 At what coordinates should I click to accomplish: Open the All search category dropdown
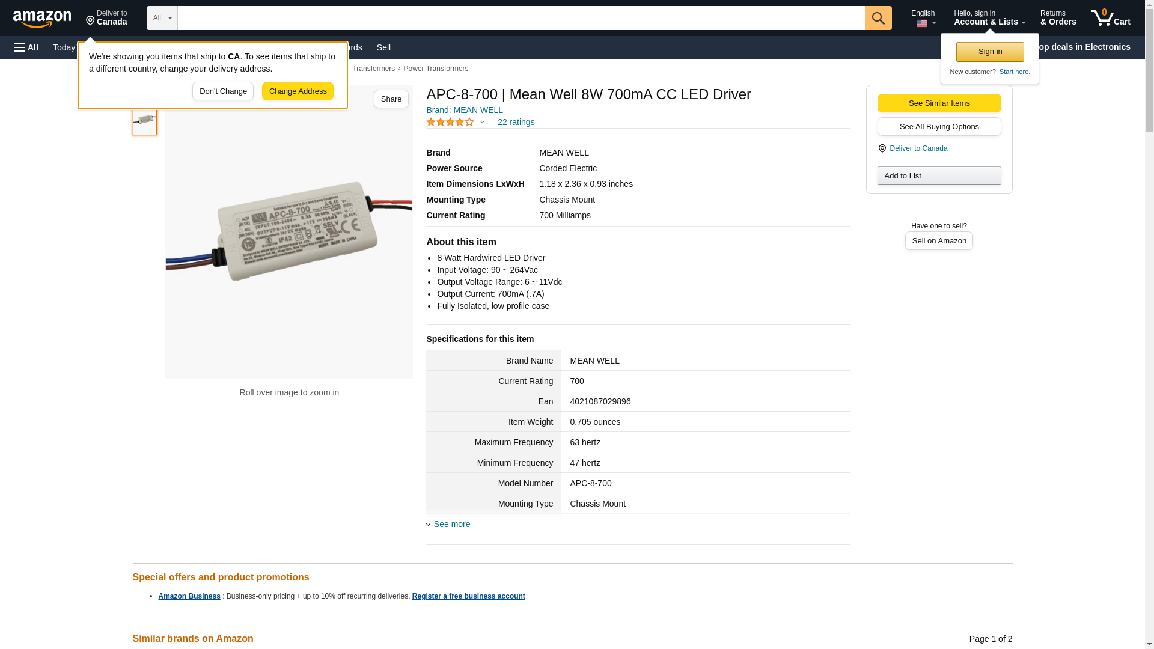click(x=162, y=18)
